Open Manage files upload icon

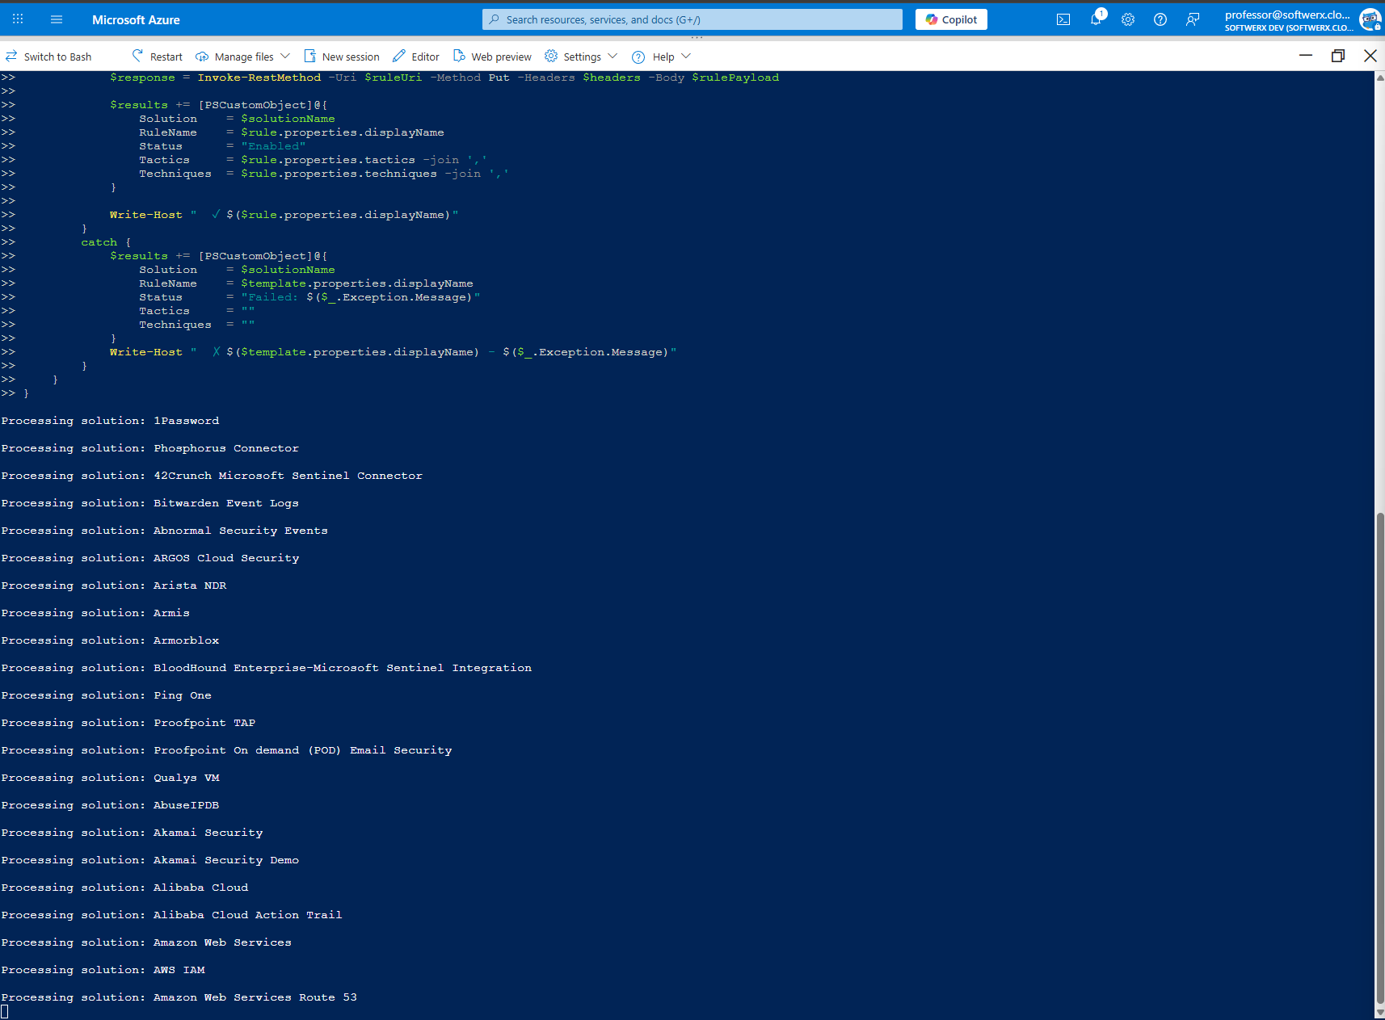(201, 56)
